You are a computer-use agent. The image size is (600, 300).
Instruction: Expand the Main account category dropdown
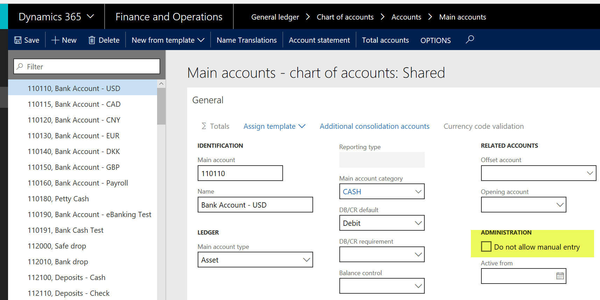[418, 191]
